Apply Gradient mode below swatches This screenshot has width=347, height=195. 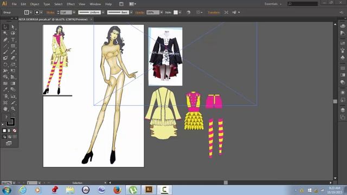click(9, 131)
